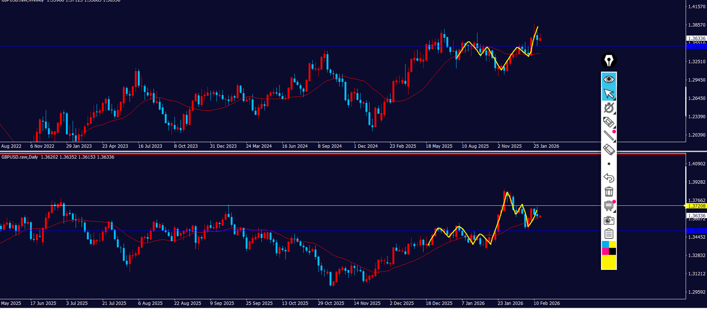Pick the black color swatch
This screenshot has width=707, height=309.
pyautogui.click(x=613, y=251)
